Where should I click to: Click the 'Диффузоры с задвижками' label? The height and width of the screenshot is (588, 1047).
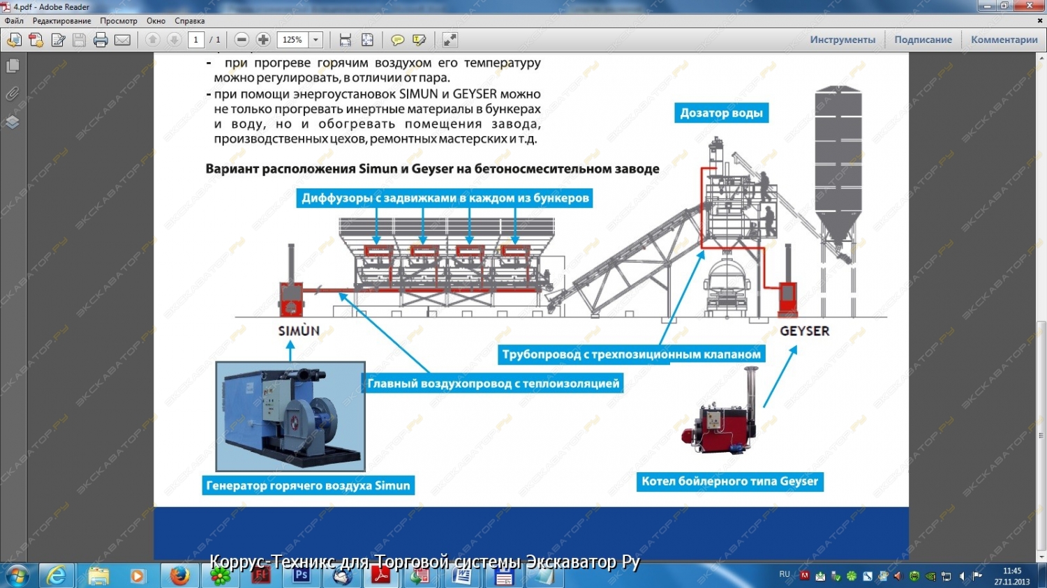click(x=445, y=198)
